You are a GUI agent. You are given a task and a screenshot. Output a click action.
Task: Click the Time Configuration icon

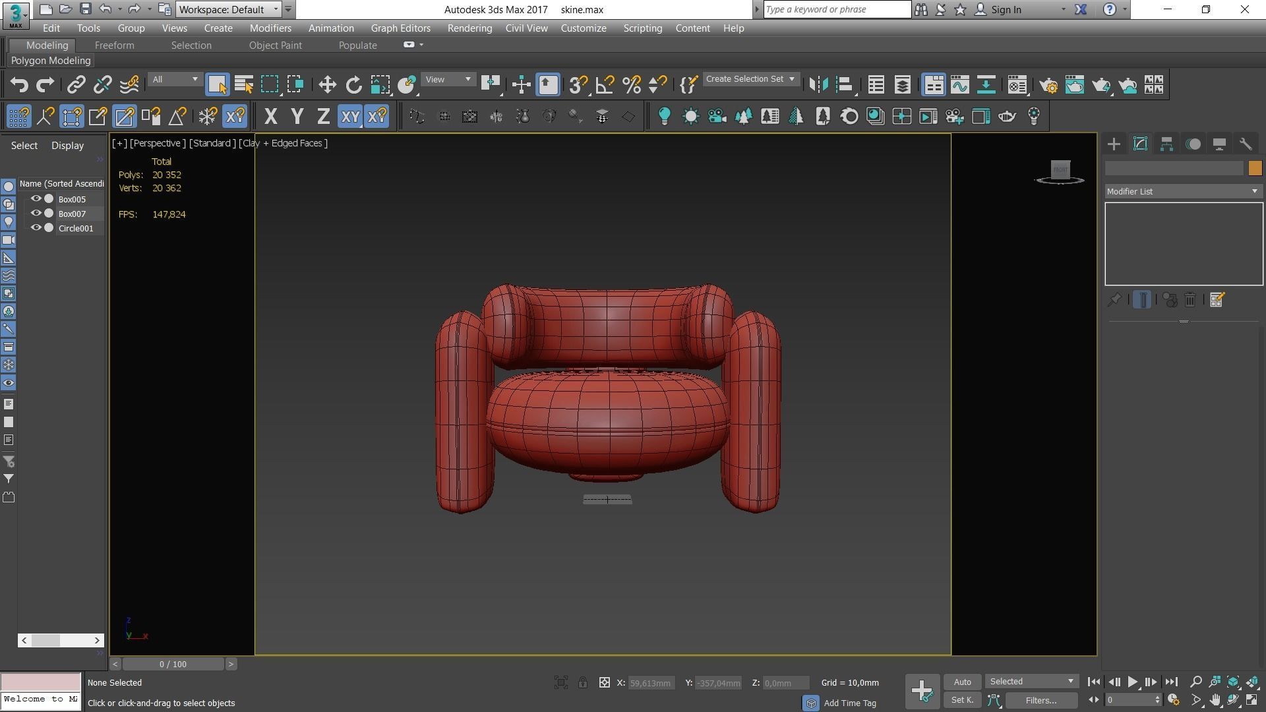(1173, 700)
